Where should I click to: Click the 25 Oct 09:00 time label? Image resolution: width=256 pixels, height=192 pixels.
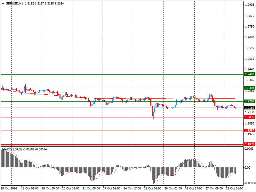click(153, 188)
